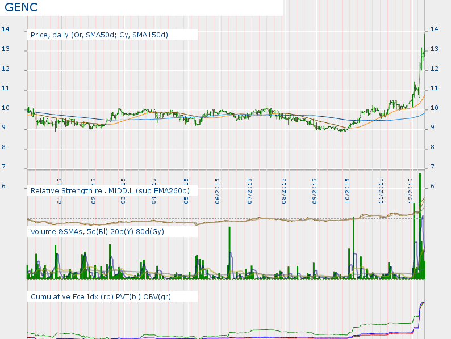Image resolution: width=451 pixels, height=339 pixels.
Task: Select the 10 label on right price axis
Action: [x=435, y=108]
